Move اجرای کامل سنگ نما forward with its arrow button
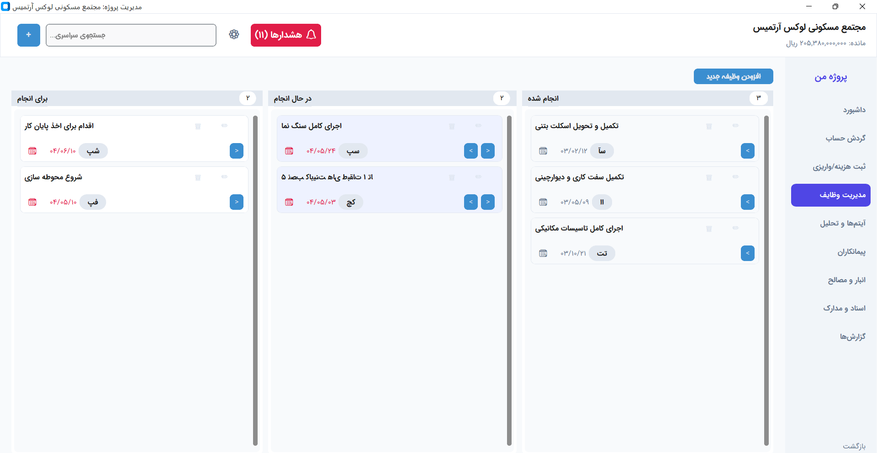 pyautogui.click(x=488, y=150)
